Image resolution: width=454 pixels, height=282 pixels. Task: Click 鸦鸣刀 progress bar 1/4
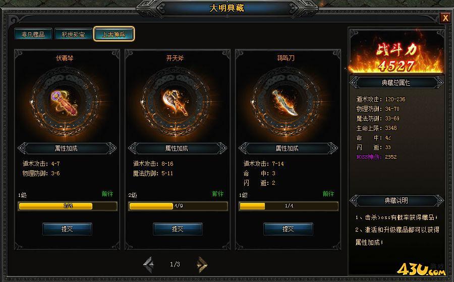click(x=289, y=206)
